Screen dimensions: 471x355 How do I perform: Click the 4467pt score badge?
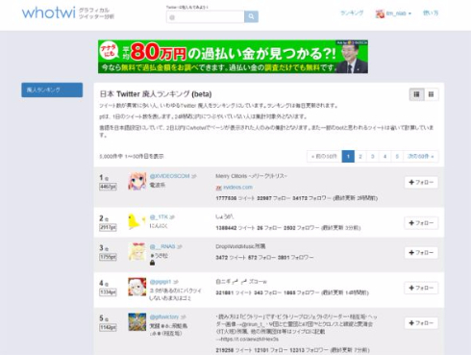point(108,187)
